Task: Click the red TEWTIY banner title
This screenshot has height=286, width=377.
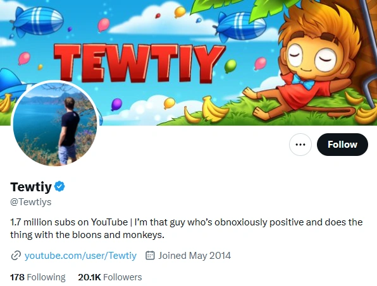Action: click(139, 63)
